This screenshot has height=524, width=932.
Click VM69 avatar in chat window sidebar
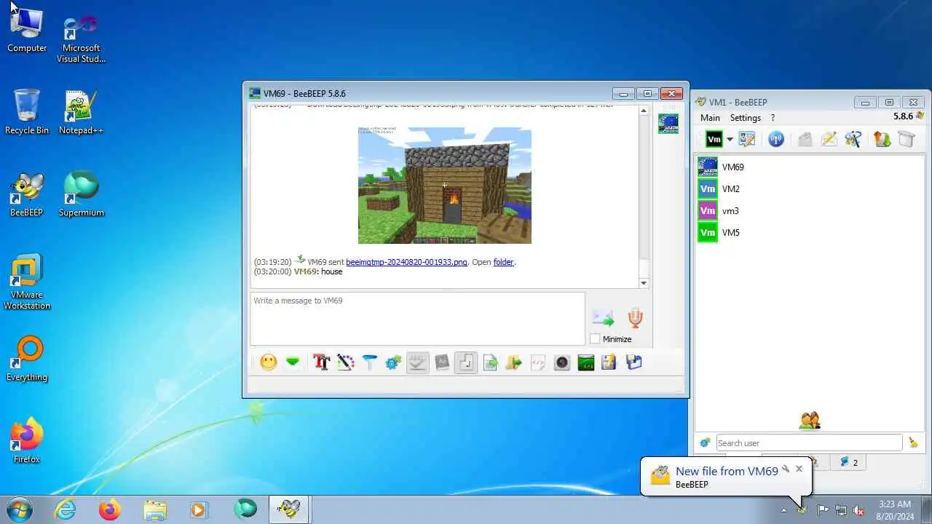[x=668, y=123]
